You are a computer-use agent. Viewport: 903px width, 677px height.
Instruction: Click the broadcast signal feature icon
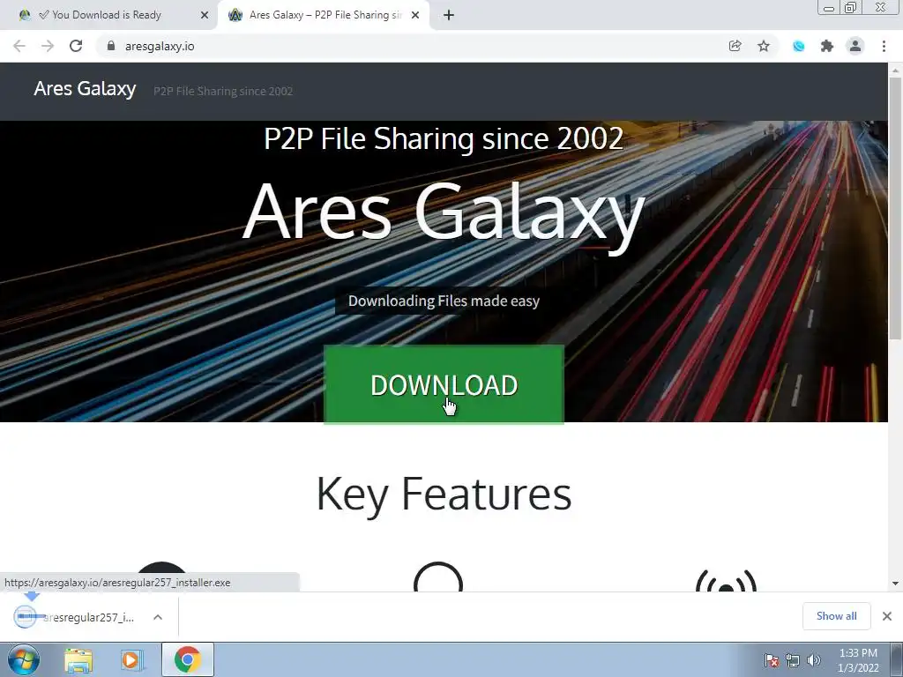pos(726,580)
